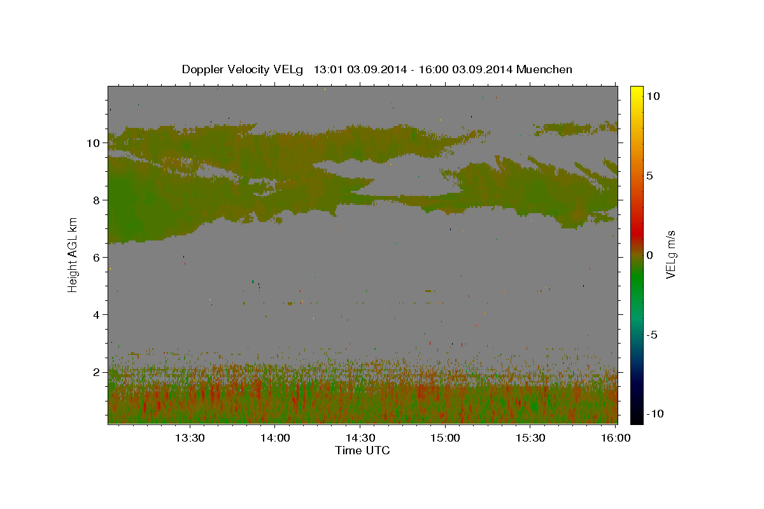Click the 16:00 time tick label

click(616, 438)
